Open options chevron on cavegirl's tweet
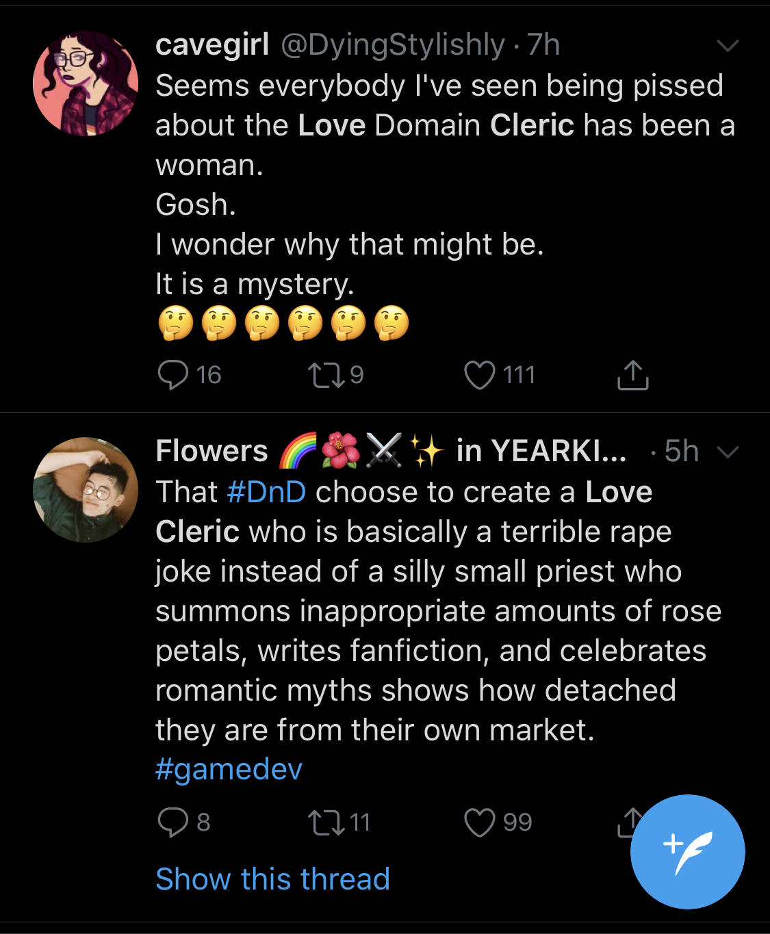Screen dimensions: 770x934 (x=728, y=46)
